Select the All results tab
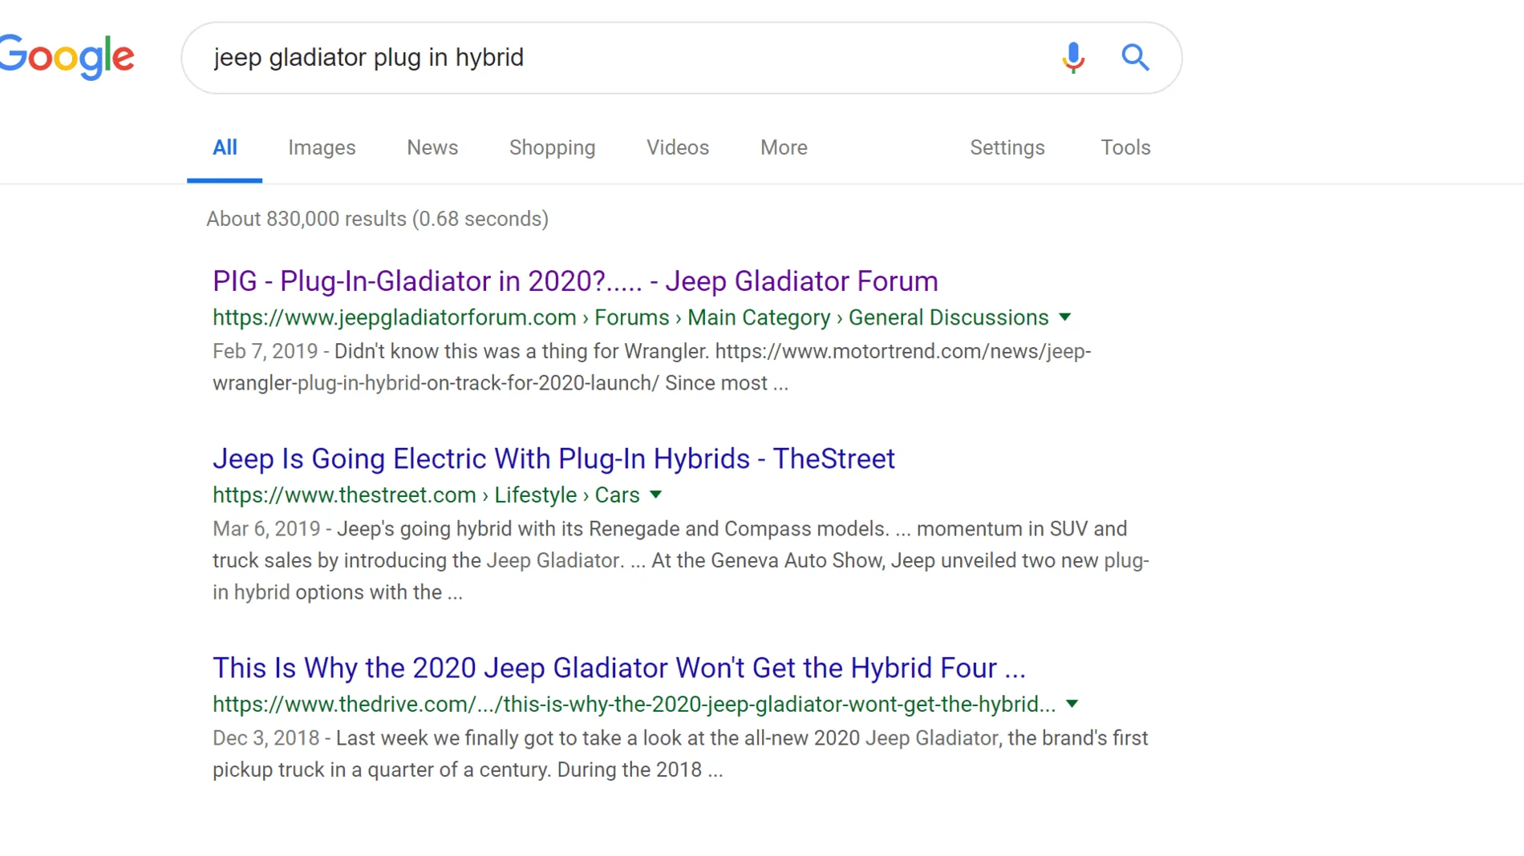This screenshot has width=1524, height=856. click(225, 147)
